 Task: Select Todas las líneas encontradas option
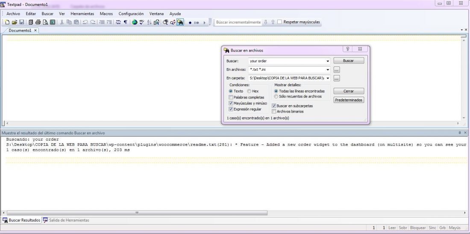pos(276,91)
